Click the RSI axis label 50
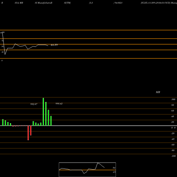This screenshot has height=177, width=177. 2,46
